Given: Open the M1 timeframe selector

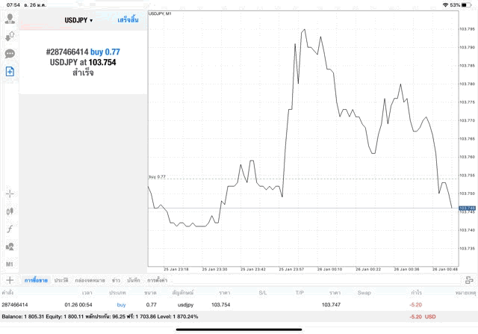Looking at the screenshot, I should click(x=10, y=265).
